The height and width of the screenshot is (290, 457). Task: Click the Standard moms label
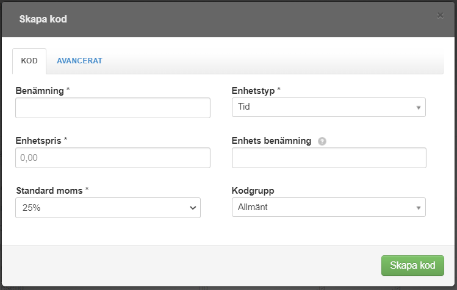click(52, 190)
